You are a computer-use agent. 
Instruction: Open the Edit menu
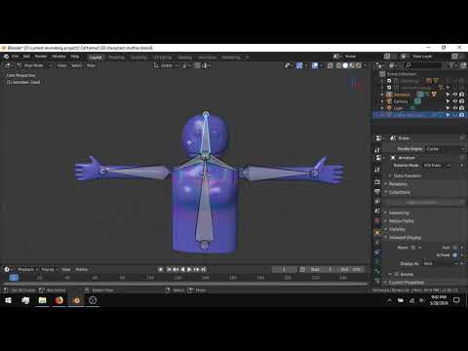coord(26,57)
